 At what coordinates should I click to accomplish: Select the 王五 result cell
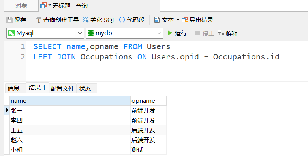pyautogui.click(x=70, y=130)
